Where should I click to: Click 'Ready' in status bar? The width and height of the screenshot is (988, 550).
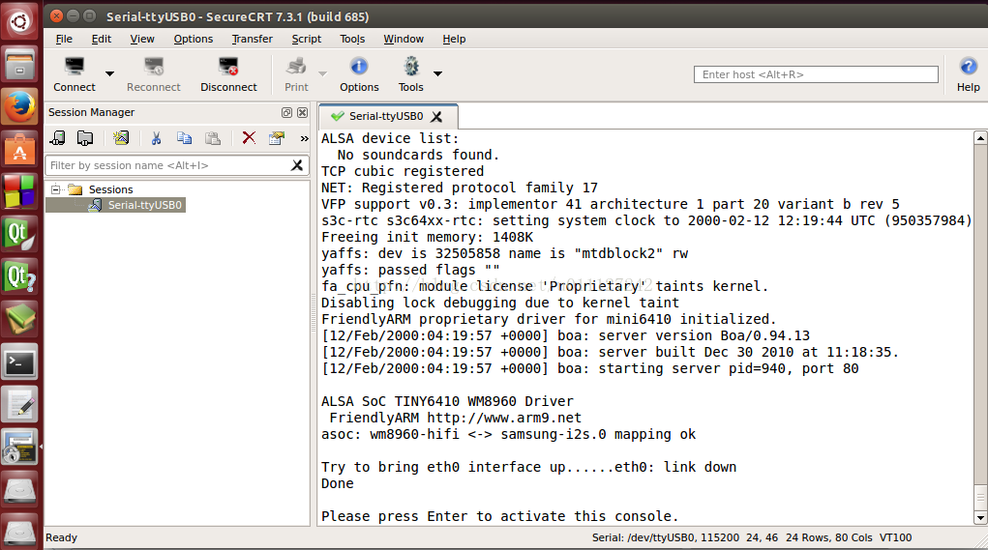tap(61, 538)
